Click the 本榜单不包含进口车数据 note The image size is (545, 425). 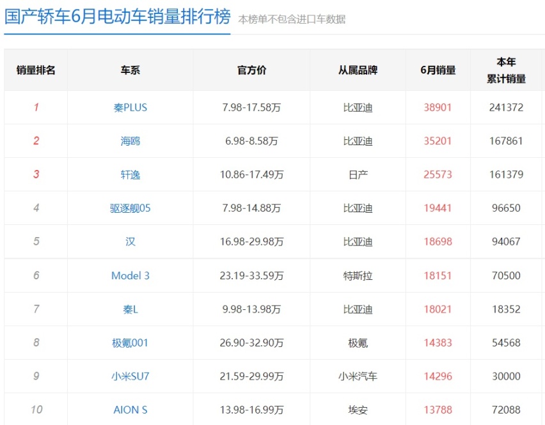tap(292, 19)
